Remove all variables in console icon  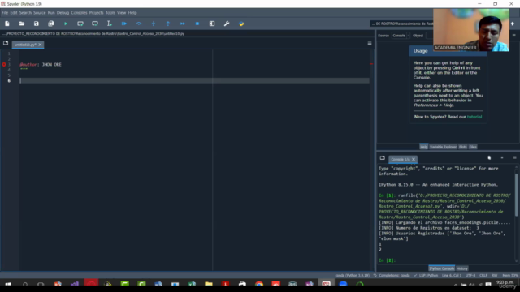click(x=489, y=158)
